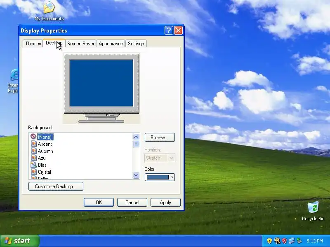Click the Background list scroll up arrow
The width and height of the screenshot is (330, 247).
pos(136,137)
